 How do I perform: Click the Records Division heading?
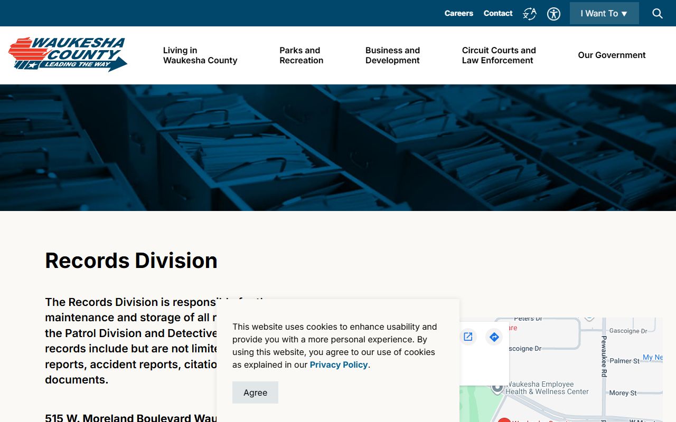click(x=131, y=261)
